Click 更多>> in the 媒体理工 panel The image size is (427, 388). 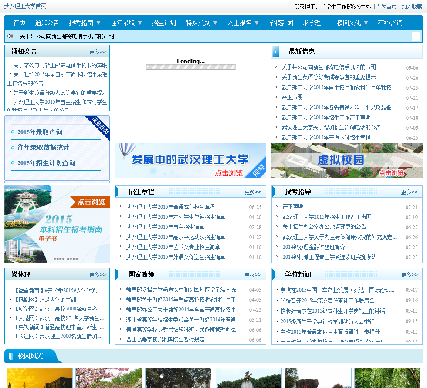point(97,275)
